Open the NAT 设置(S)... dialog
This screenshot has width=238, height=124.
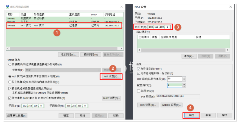pos(111,76)
